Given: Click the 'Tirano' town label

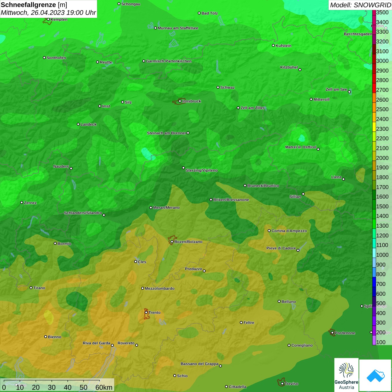Looking at the screenshot, I should click(39, 288).
